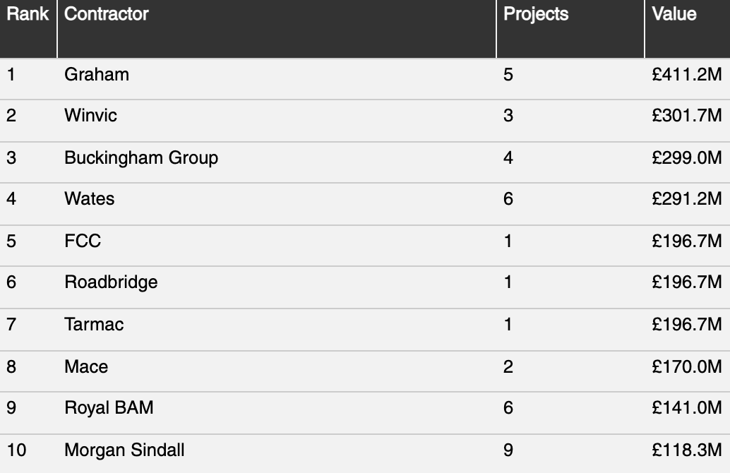Screen dimensions: 730x473
Task: Select the Buckingham Group row name
Action: point(141,158)
